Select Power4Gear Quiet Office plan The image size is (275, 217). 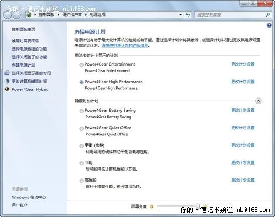pyautogui.click(x=81, y=128)
